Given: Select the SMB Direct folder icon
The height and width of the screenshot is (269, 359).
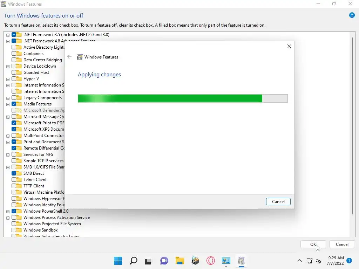Looking at the screenshot, I should pyautogui.click(x=19, y=173).
